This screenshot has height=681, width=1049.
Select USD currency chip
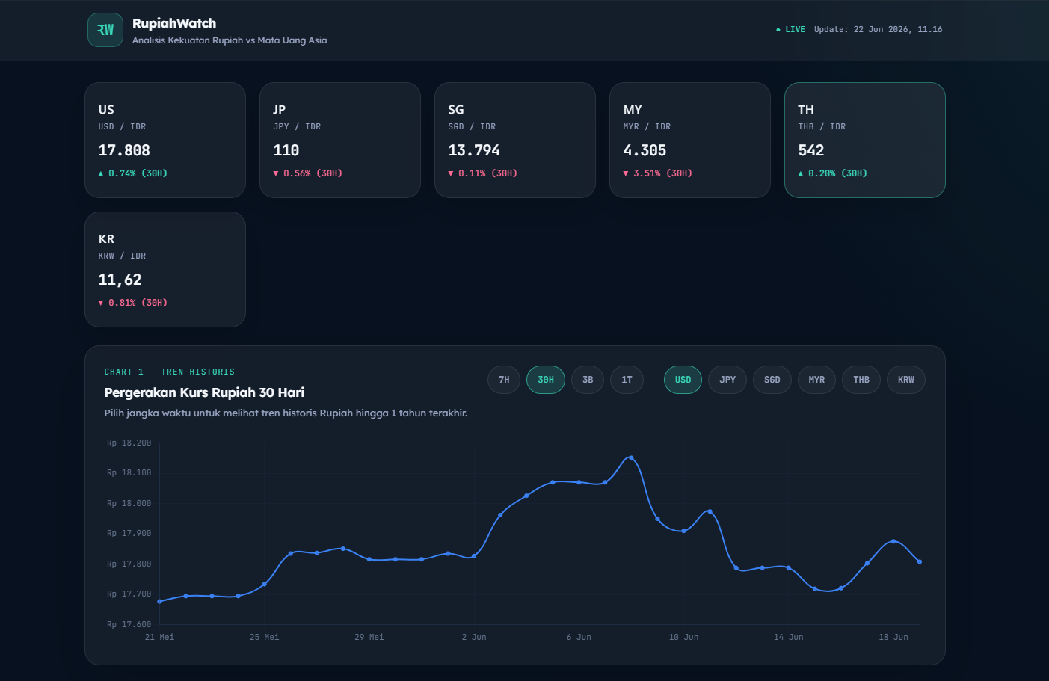pyautogui.click(x=683, y=380)
